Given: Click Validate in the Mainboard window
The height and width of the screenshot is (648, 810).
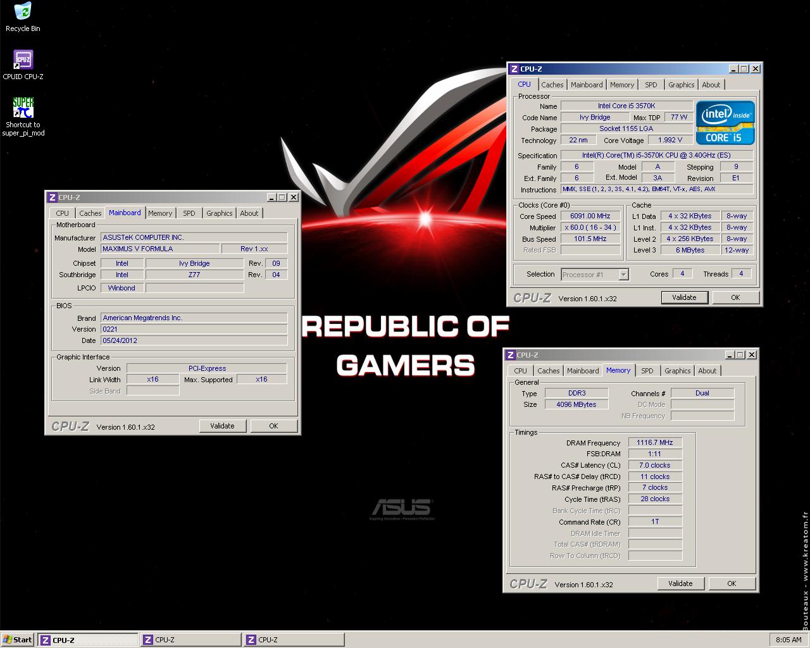Looking at the screenshot, I should (x=222, y=426).
